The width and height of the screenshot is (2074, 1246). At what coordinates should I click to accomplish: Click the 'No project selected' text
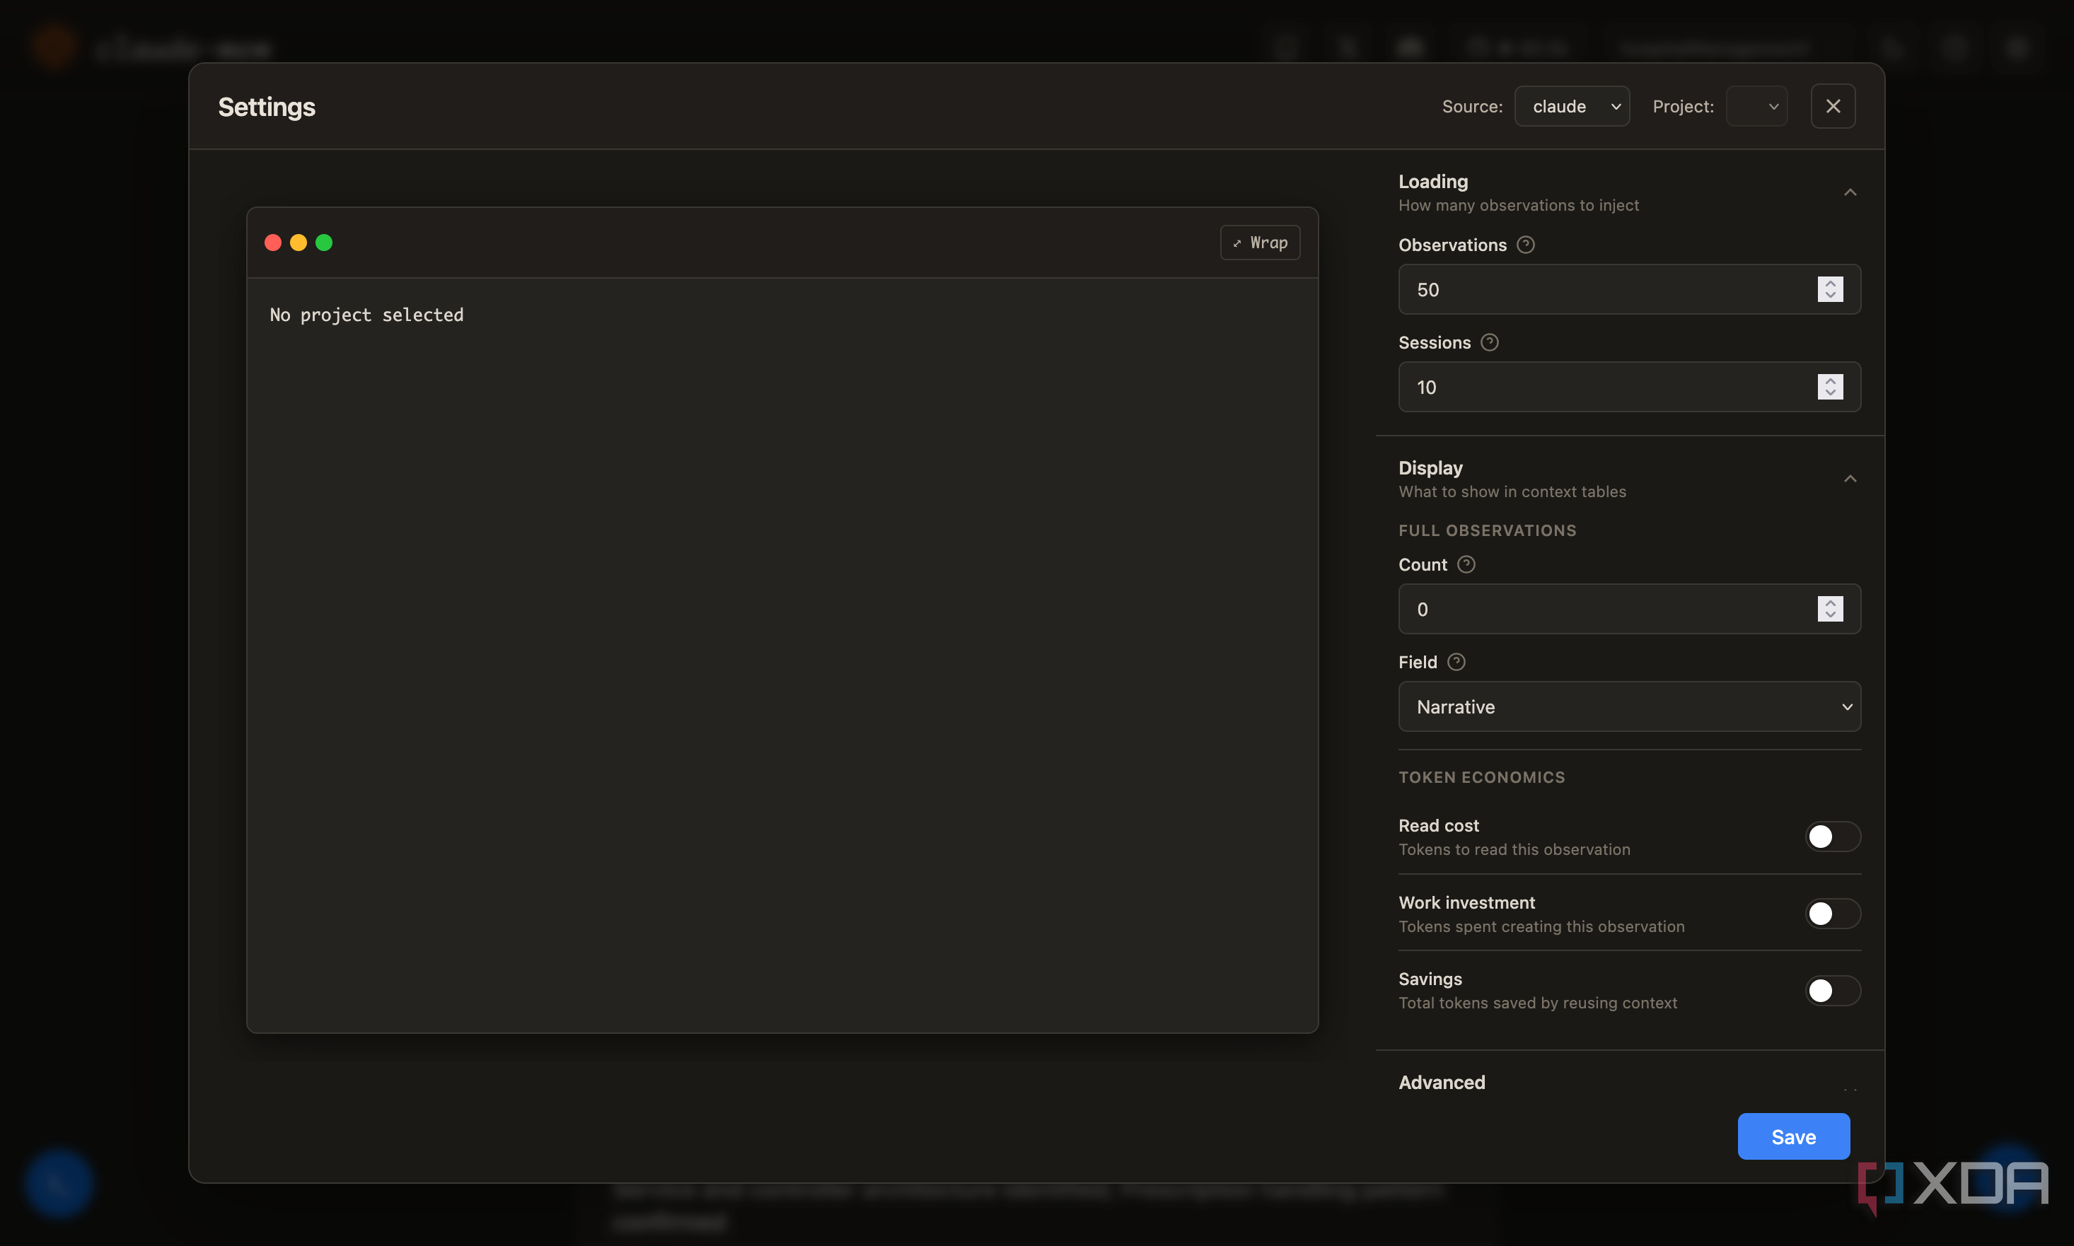(x=367, y=315)
